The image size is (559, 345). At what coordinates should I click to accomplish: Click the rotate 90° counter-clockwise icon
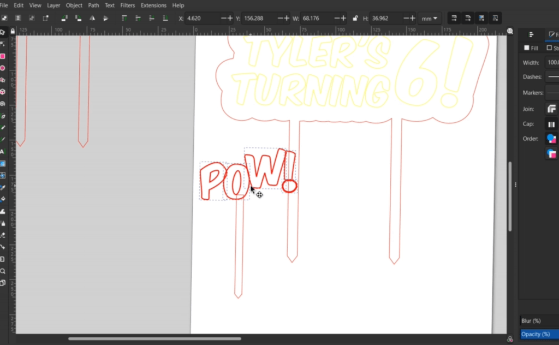[64, 18]
